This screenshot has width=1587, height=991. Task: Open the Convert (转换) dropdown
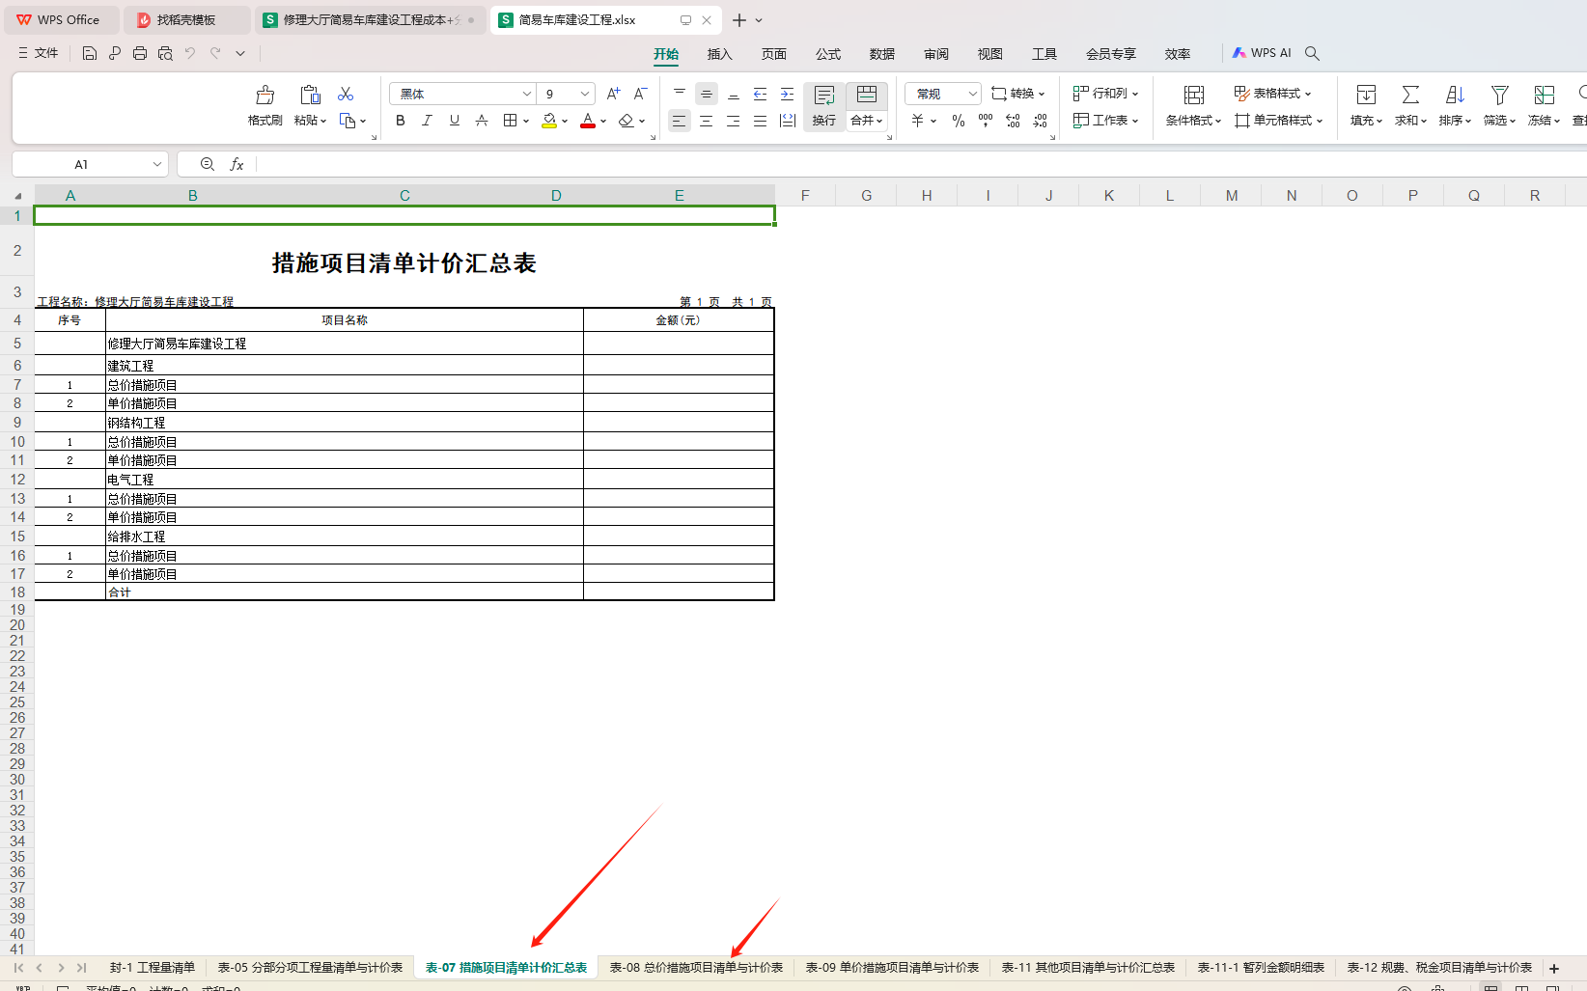[1017, 94]
